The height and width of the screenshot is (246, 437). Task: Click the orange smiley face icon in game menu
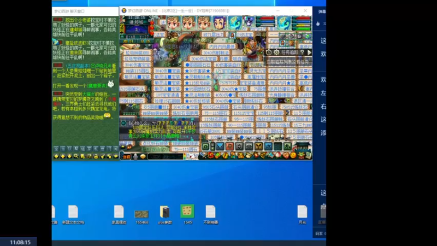(293, 156)
